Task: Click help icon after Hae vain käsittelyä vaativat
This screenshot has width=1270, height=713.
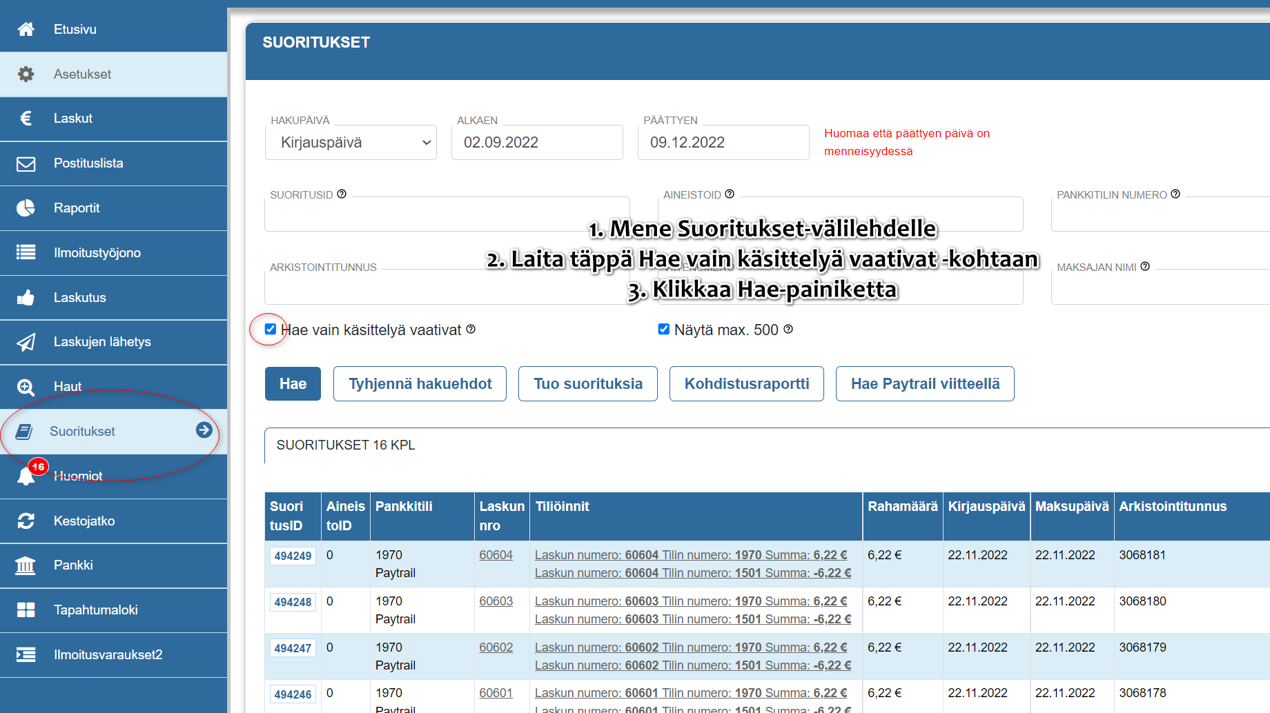Action: coord(471,329)
